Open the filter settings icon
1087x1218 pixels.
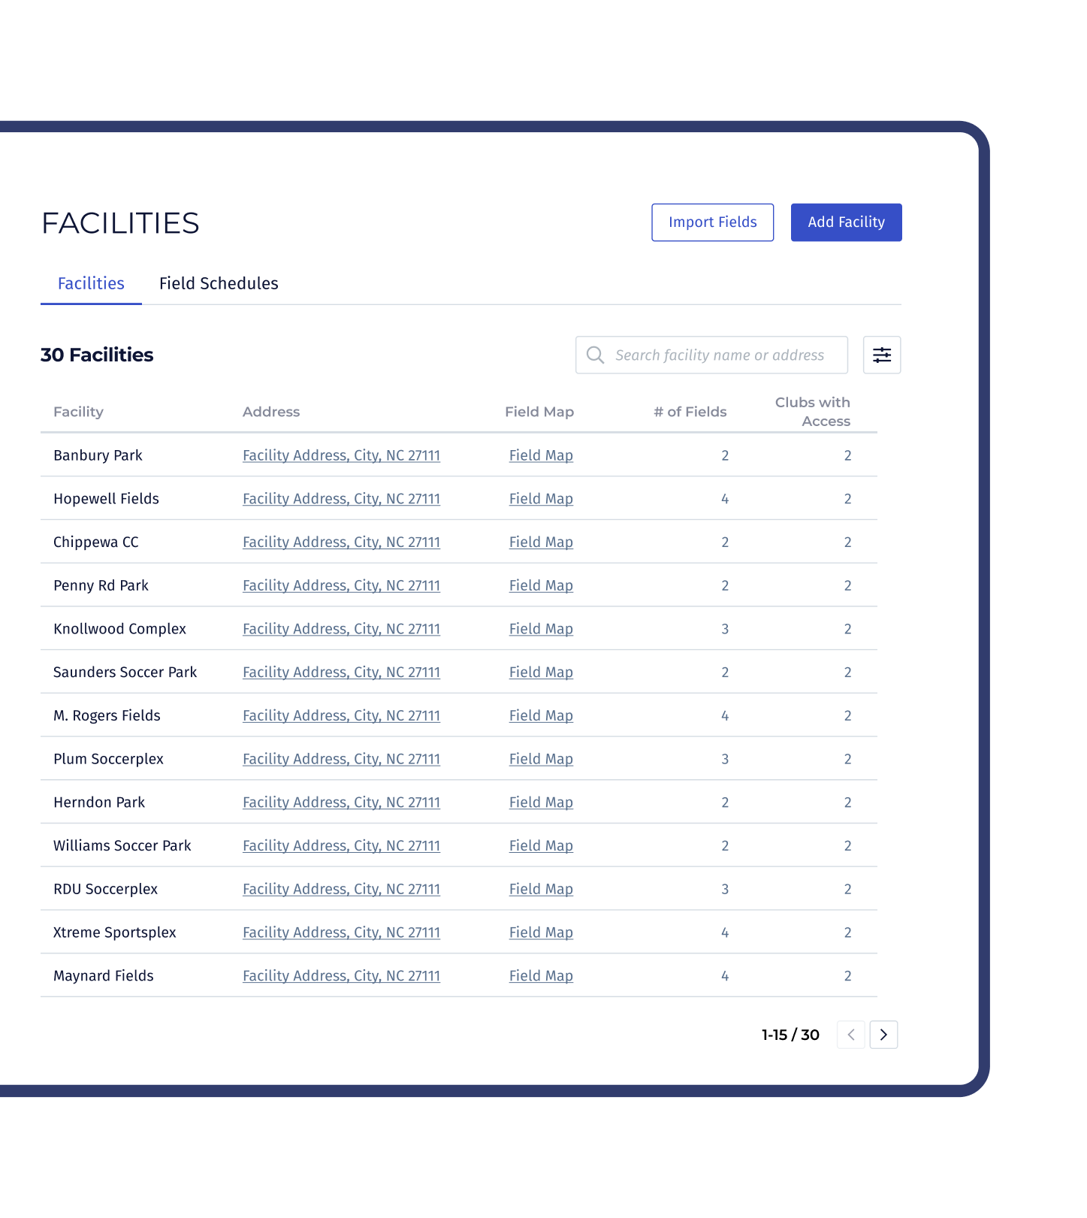(882, 355)
